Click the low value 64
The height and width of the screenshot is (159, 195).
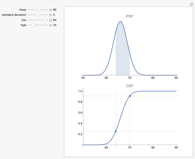coord(55,20)
